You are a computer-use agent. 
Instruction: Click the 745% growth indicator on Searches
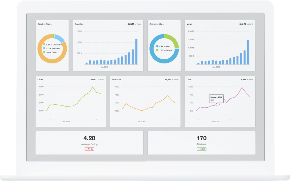click(138, 24)
